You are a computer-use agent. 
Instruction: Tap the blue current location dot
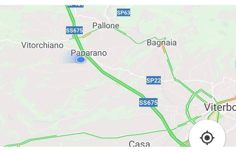tap(81, 60)
